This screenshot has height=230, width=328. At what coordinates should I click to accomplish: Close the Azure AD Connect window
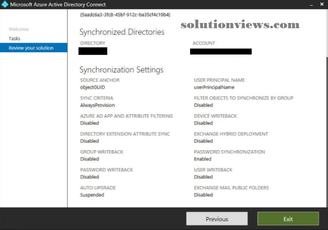[x=322, y=4]
